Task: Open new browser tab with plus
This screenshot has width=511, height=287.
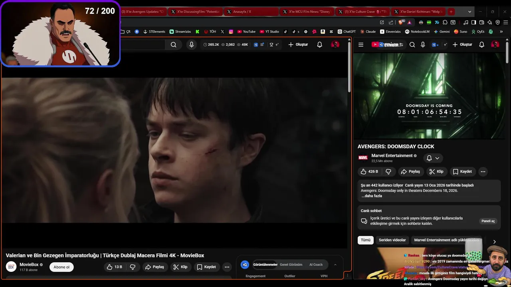Action: point(451,12)
